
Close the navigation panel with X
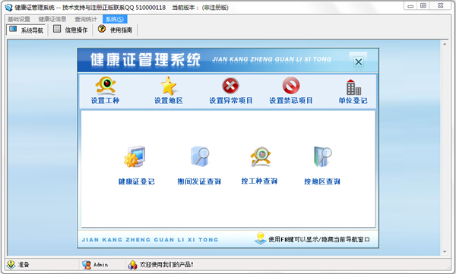[x=358, y=61]
